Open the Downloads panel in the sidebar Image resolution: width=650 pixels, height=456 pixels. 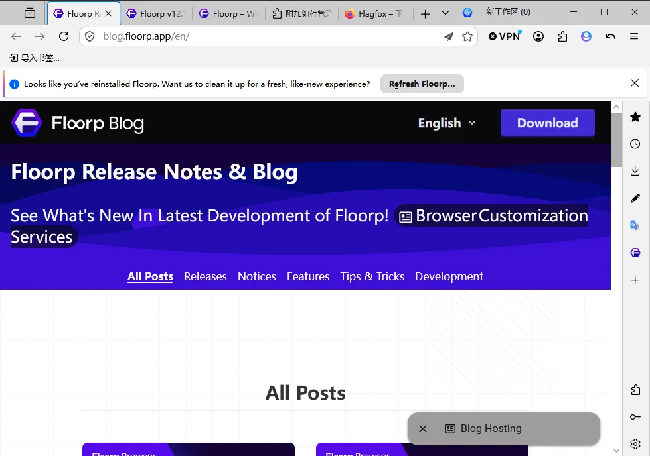(635, 171)
